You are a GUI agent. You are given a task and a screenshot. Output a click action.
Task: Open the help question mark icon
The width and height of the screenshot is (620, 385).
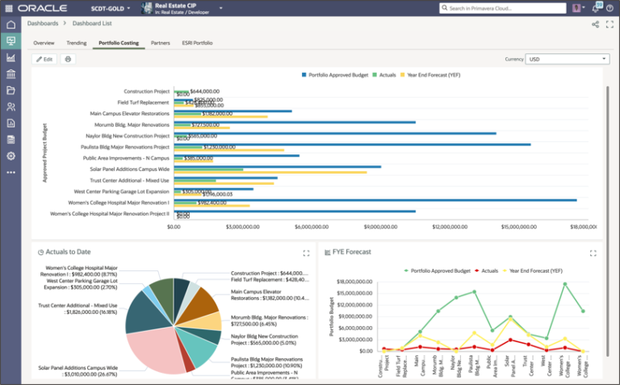pos(611,7)
